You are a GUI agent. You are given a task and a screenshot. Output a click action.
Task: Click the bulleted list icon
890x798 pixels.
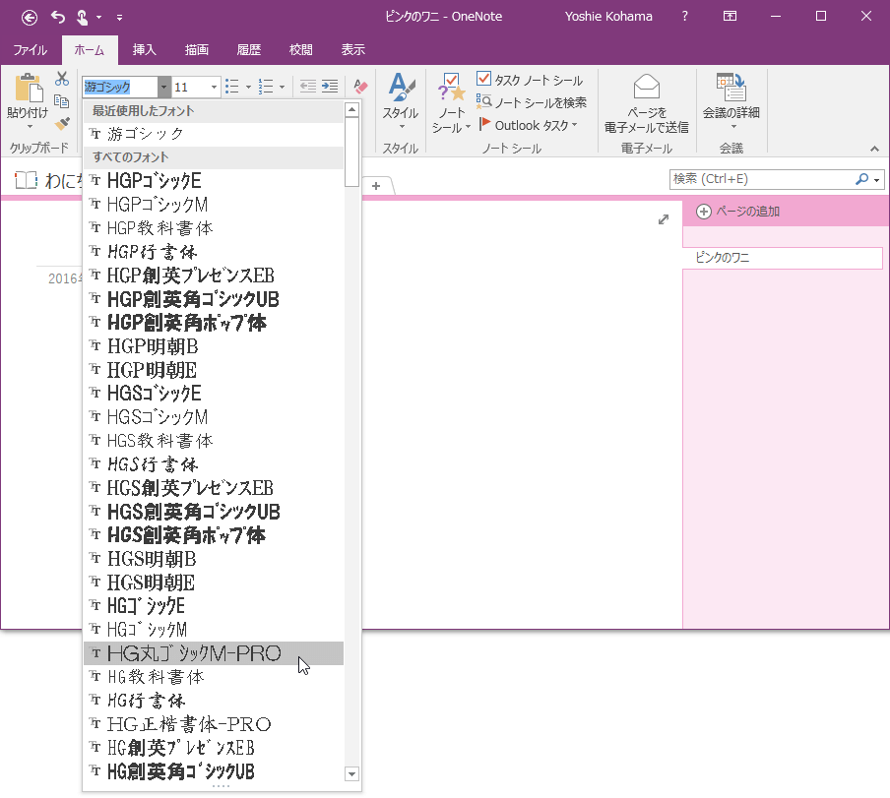(232, 87)
